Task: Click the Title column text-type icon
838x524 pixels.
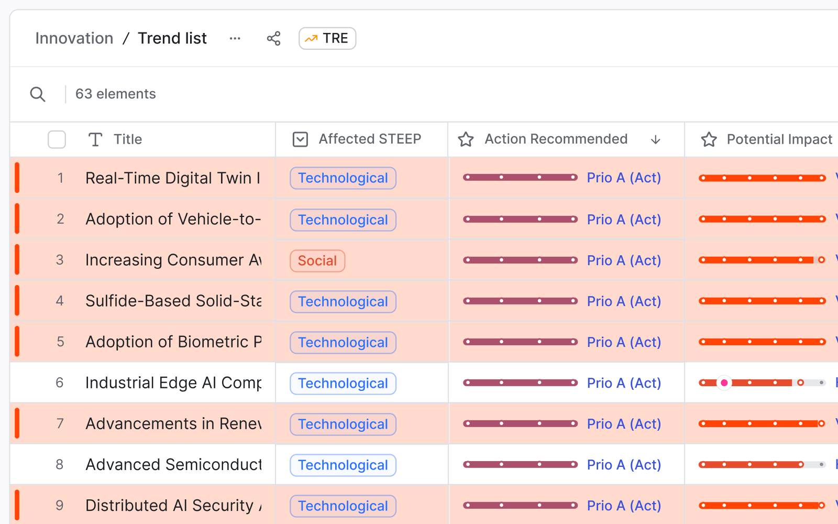Action: [95, 139]
